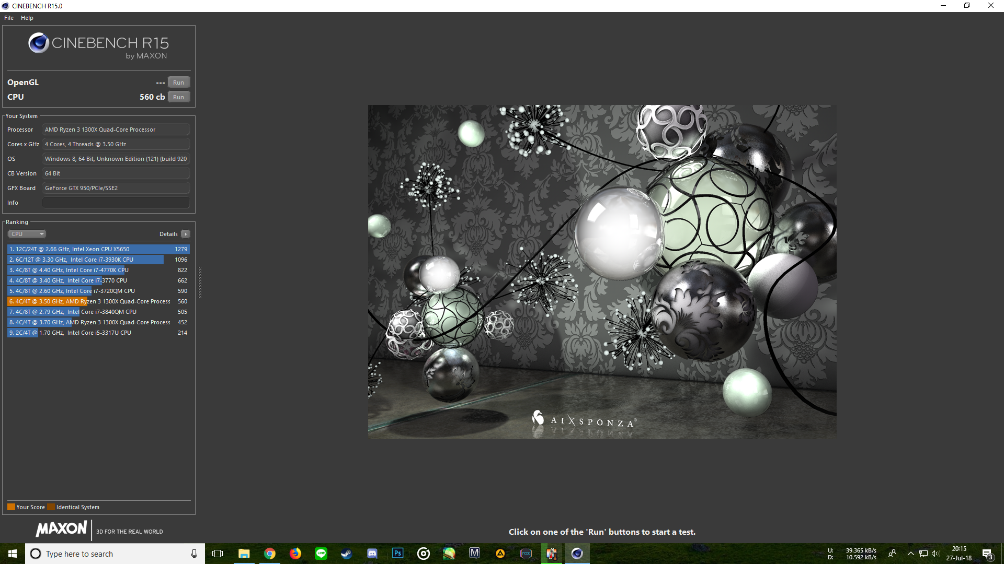
Task: Click the taskbar search box
Action: click(x=115, y=554)
